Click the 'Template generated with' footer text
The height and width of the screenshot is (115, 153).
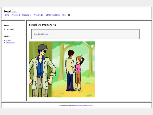coord(67,105)
